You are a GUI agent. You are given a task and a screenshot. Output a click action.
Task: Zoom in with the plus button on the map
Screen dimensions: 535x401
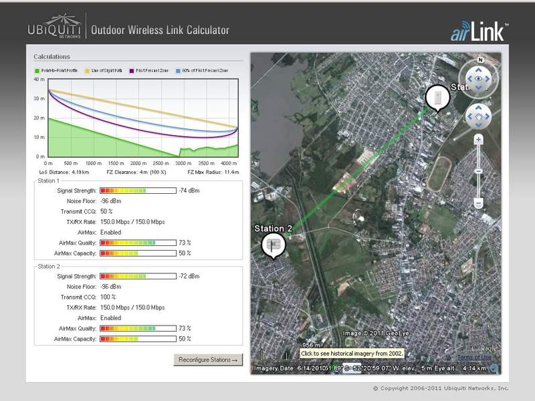point(478,140)
